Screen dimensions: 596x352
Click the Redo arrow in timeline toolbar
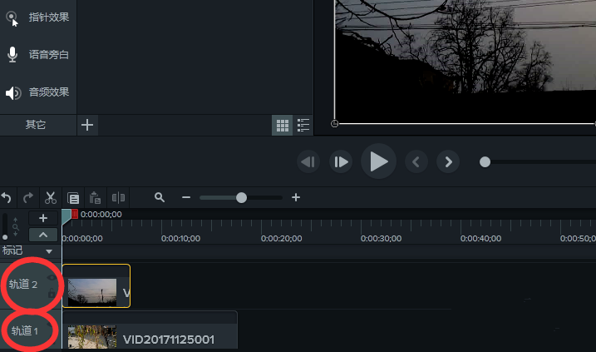28,198
